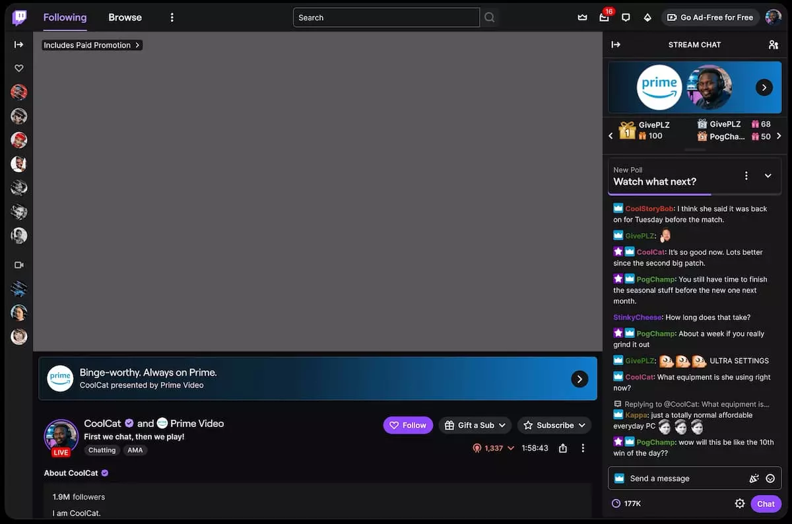Click the AMA tag
The width and height of the screenshot is (792, 524).
[x=135, y=450]
